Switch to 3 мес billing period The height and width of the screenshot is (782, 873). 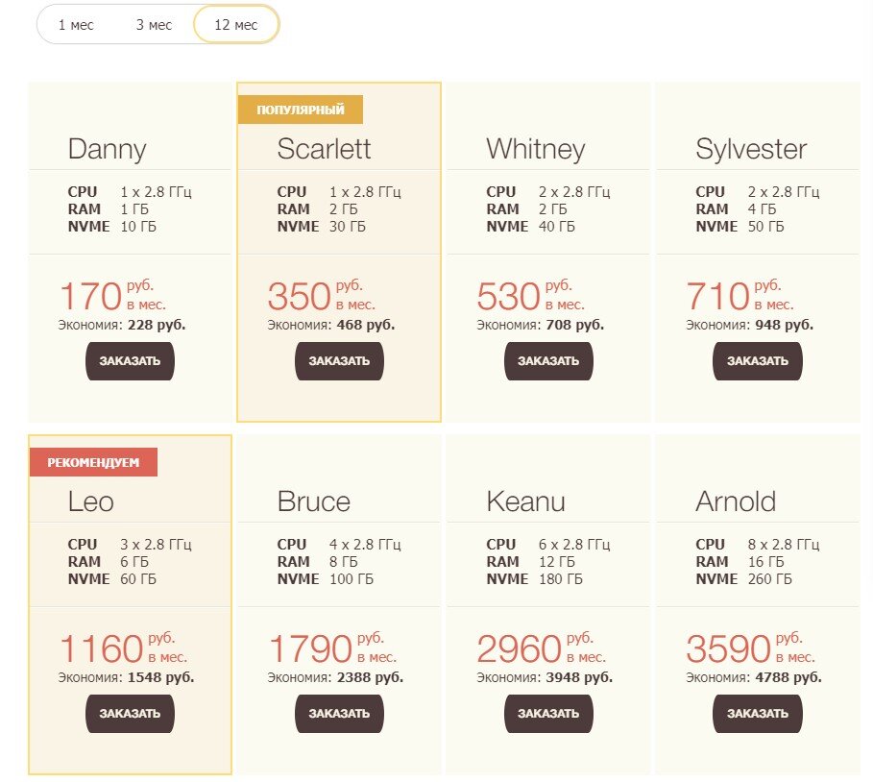coord(155,25)
